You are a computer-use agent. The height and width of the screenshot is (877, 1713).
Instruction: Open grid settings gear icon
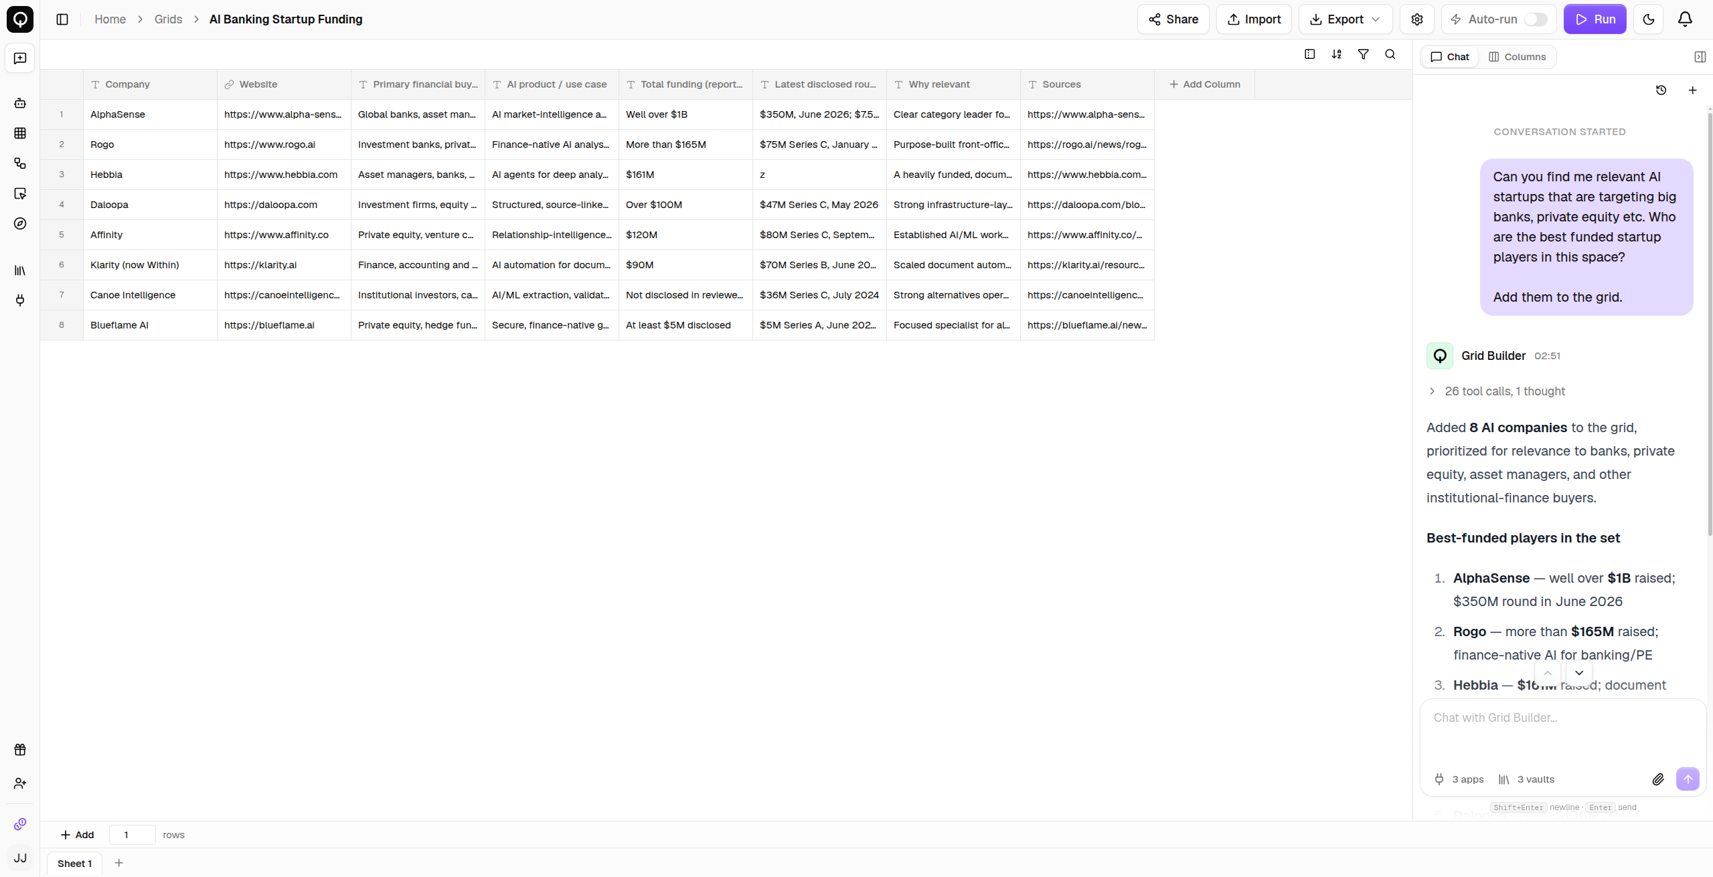(x=1417, y=19)
